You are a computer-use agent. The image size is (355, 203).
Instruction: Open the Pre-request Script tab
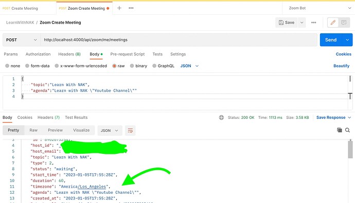(128, 54)
